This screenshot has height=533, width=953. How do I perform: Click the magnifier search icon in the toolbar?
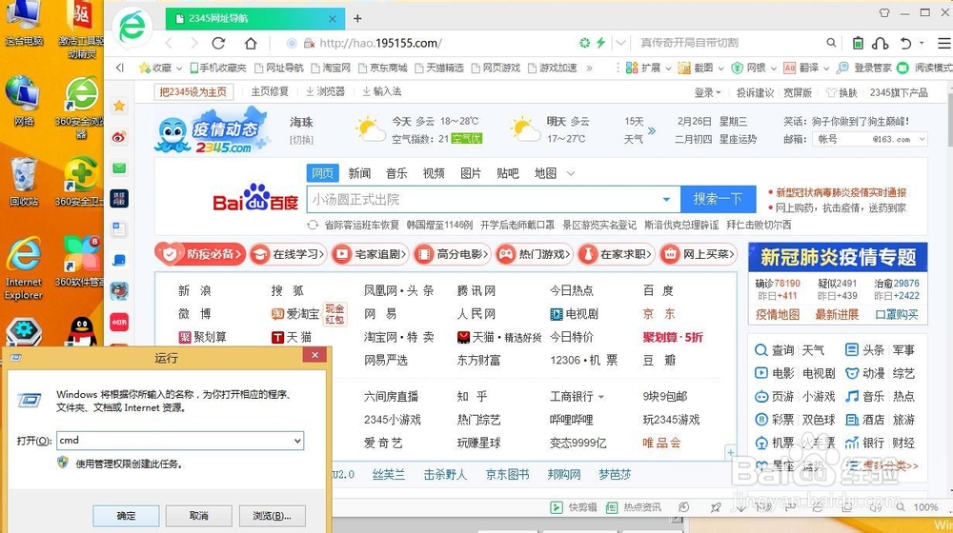(831, 43)
